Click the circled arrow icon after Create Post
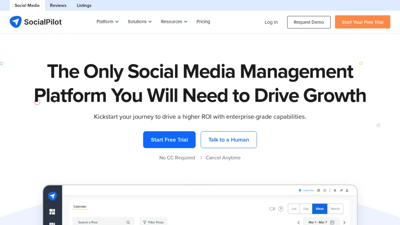Screen dimensions: 400x225 pyautogui.click(x=319, y=190)
